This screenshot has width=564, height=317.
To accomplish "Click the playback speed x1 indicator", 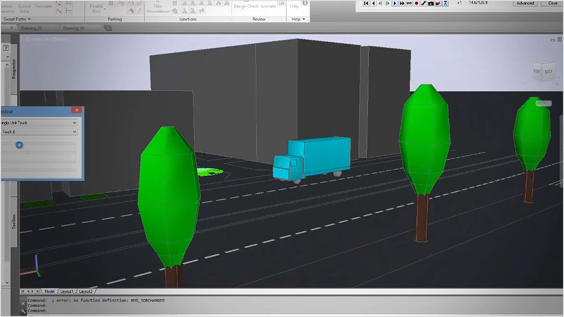I will 459,3.
